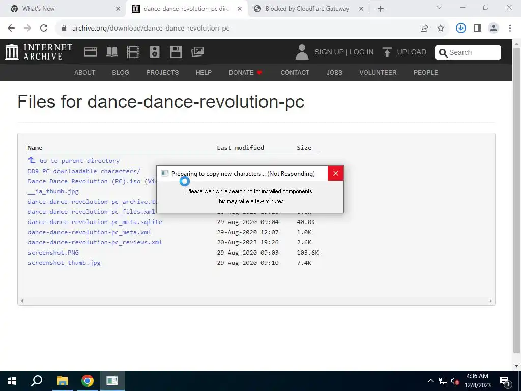Image resolution: width=521 pixels, height=391 pixels.
Task: Close the What's New tab
Action: (x=118, y=9)
